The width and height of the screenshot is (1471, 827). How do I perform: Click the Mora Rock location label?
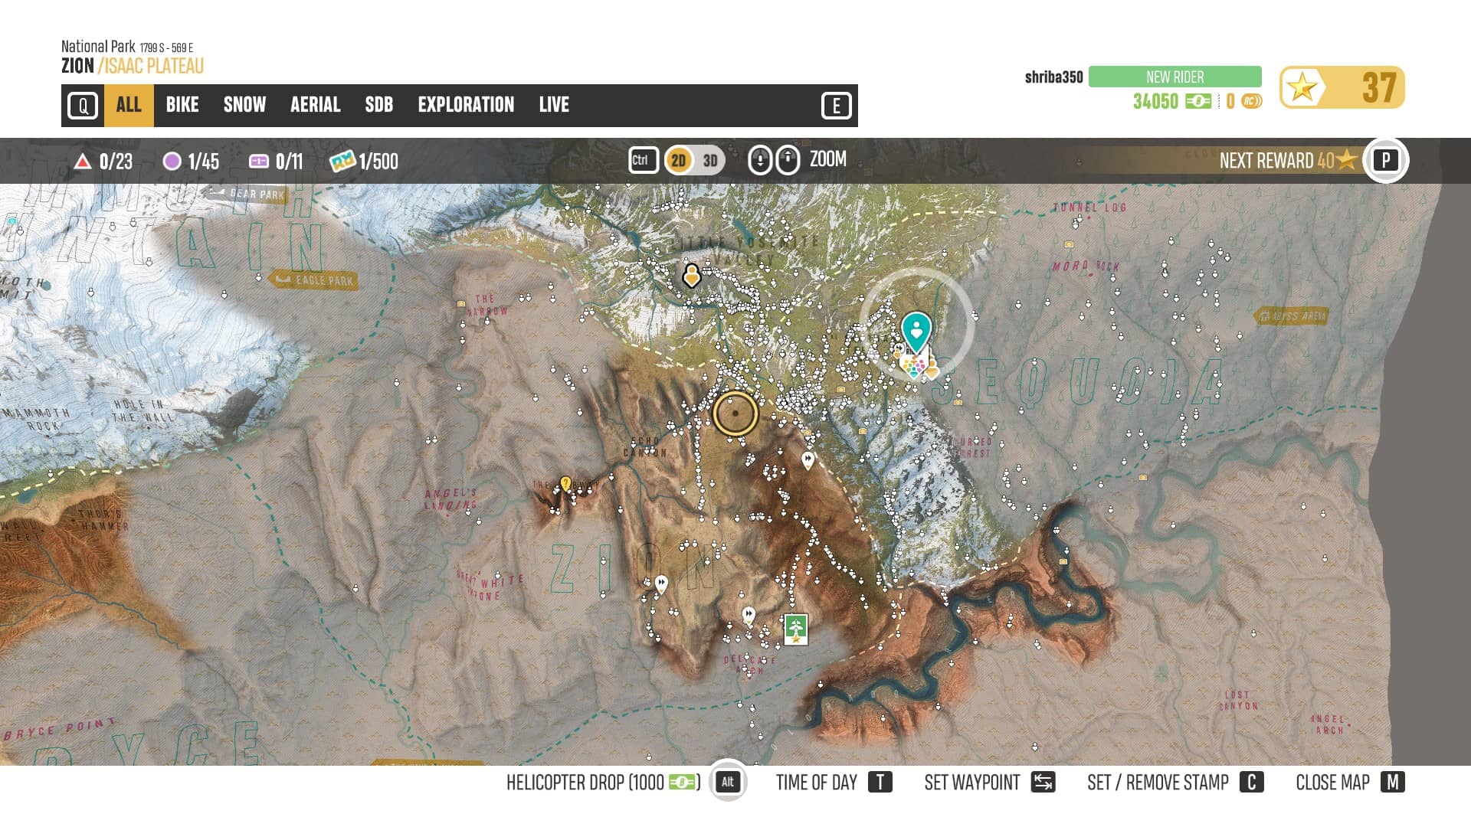click(x=1086, y=266)
